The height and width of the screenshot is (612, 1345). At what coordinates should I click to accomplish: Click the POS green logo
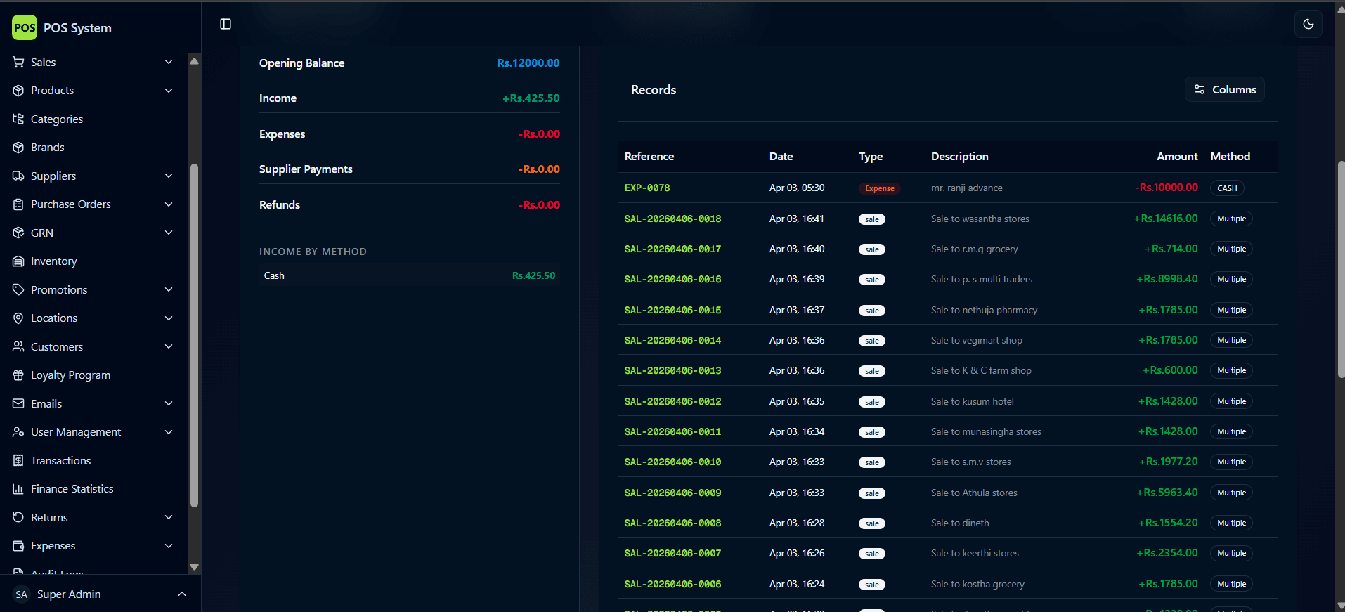(25, 27)
